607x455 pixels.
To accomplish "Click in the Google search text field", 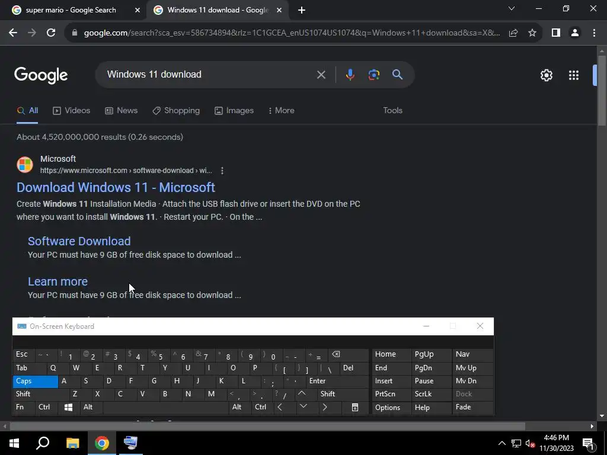I will tap(209, 75).
